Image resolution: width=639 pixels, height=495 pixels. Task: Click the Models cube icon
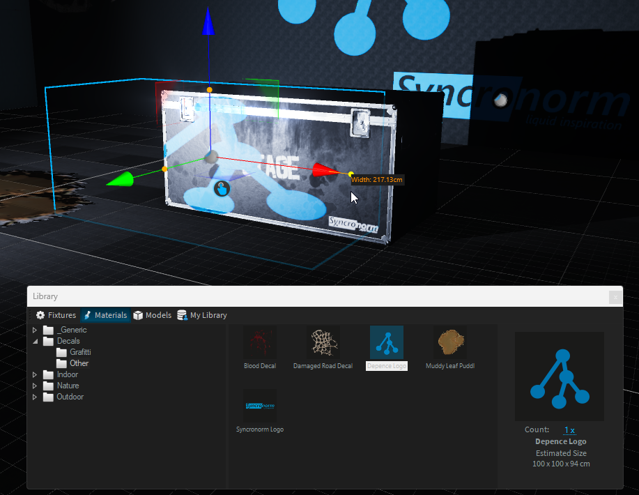(x=138, y=315)
